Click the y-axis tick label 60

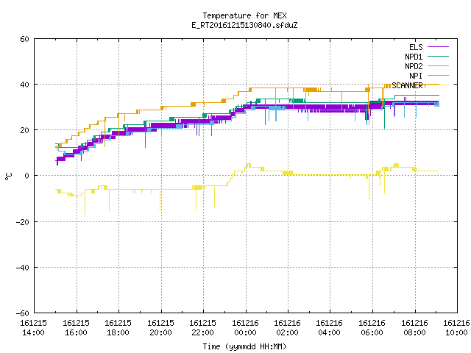24,39
